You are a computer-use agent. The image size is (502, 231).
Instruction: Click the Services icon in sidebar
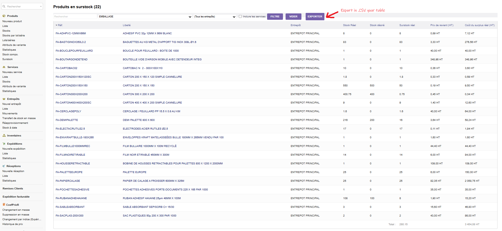(x=4, y=67)
